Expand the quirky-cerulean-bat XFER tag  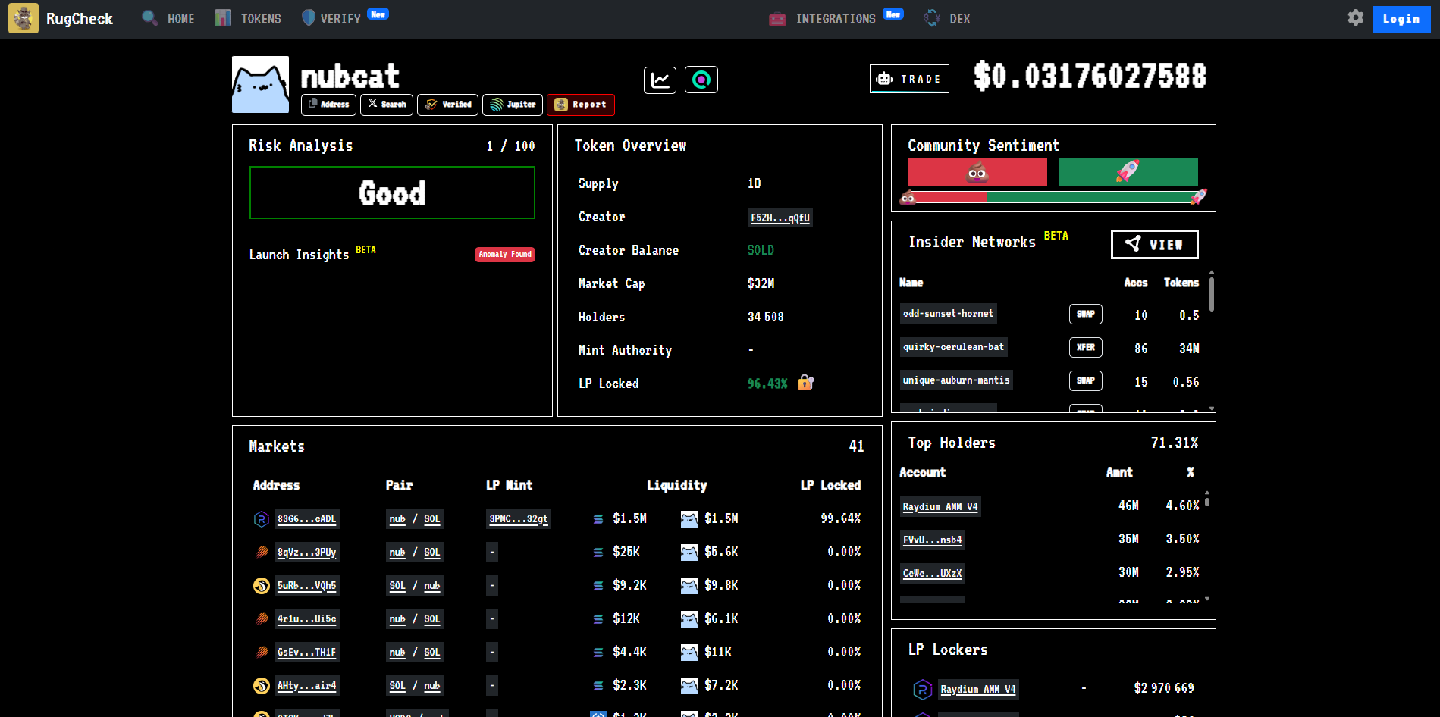1086,347
